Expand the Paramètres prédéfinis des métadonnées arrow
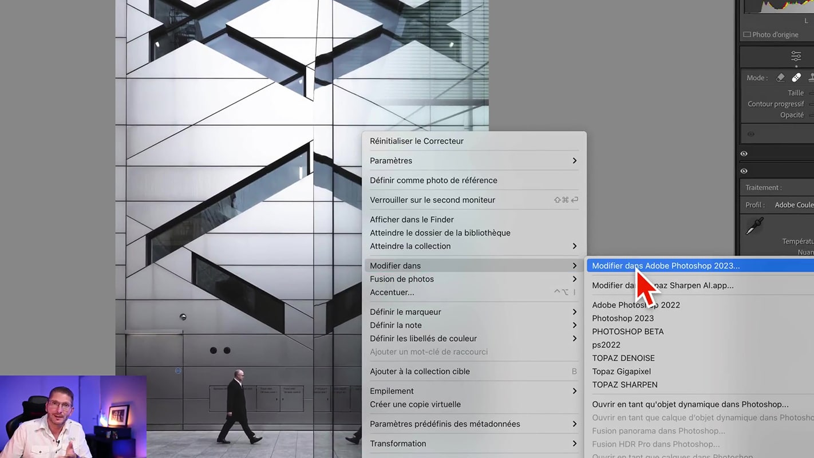Screen dimensions: 814x458 (x=574, y=424)
